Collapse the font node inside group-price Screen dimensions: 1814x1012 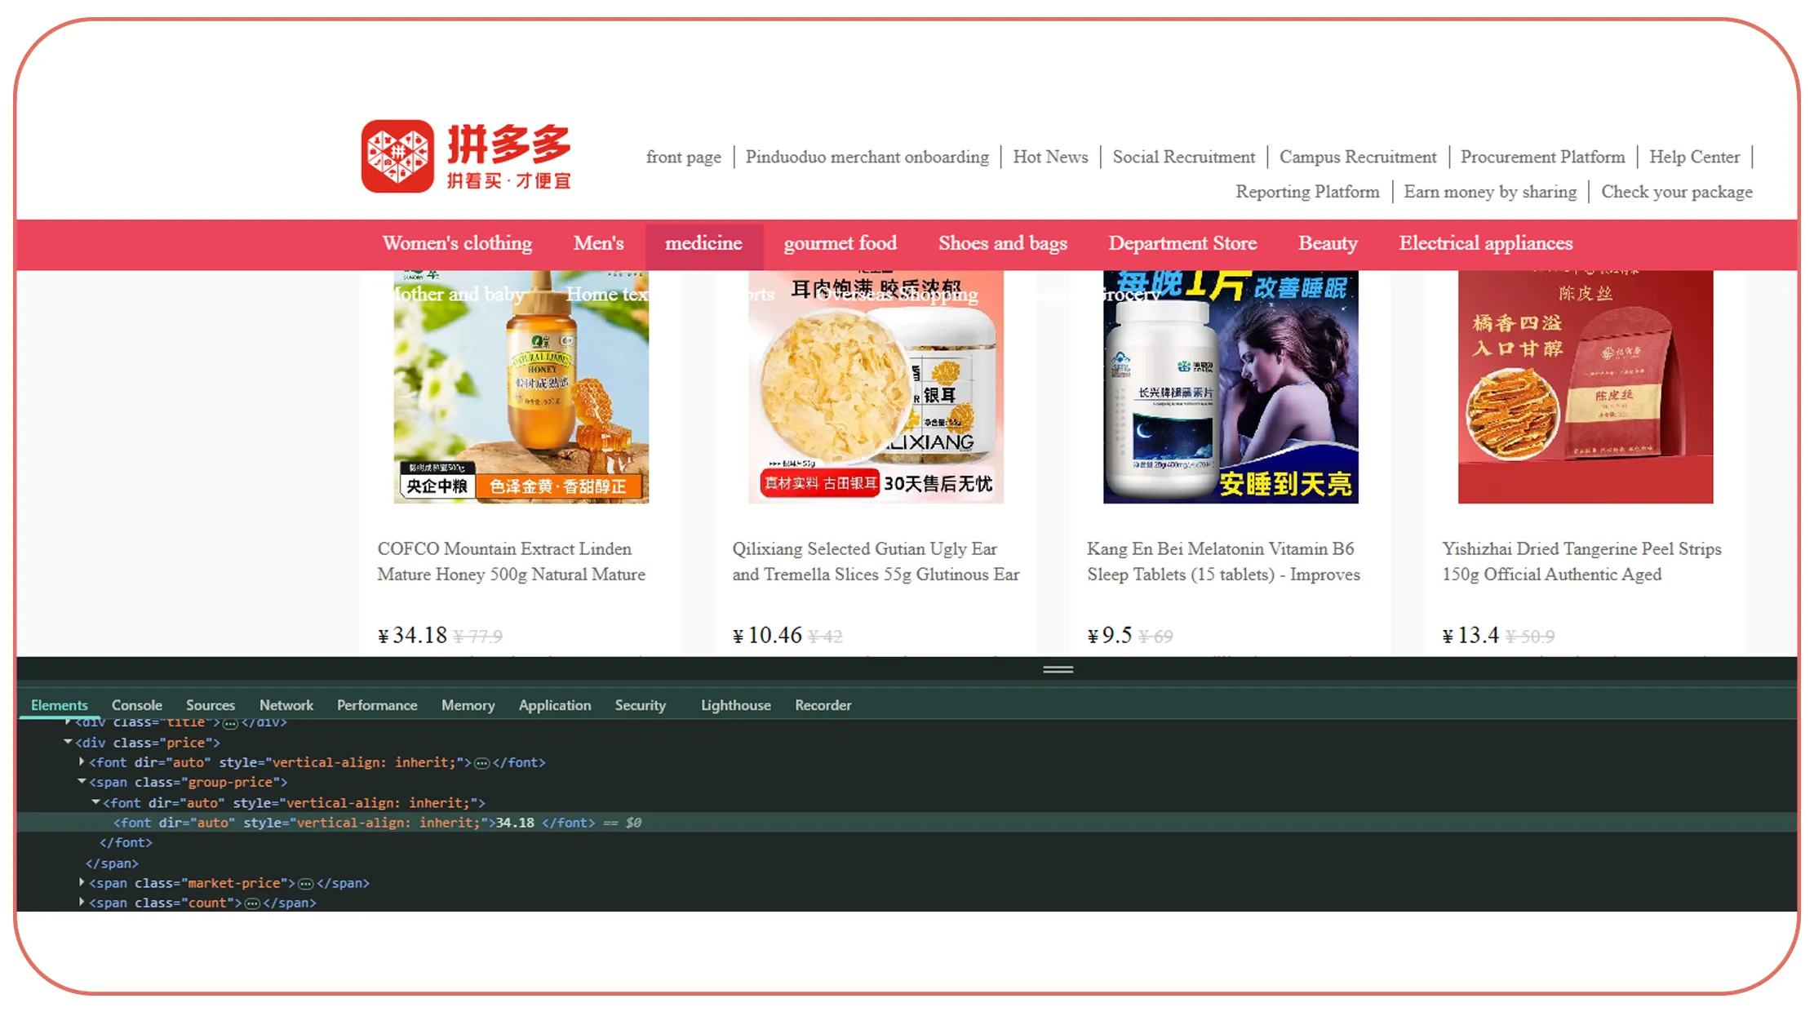click(x=95, y=802)
